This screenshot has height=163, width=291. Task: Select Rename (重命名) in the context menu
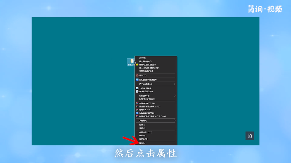click(143, 139)
